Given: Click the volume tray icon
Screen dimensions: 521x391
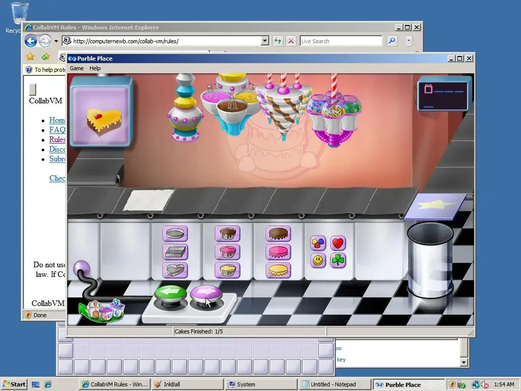Looking at the screenshot, I should click(x=484, y=385).
